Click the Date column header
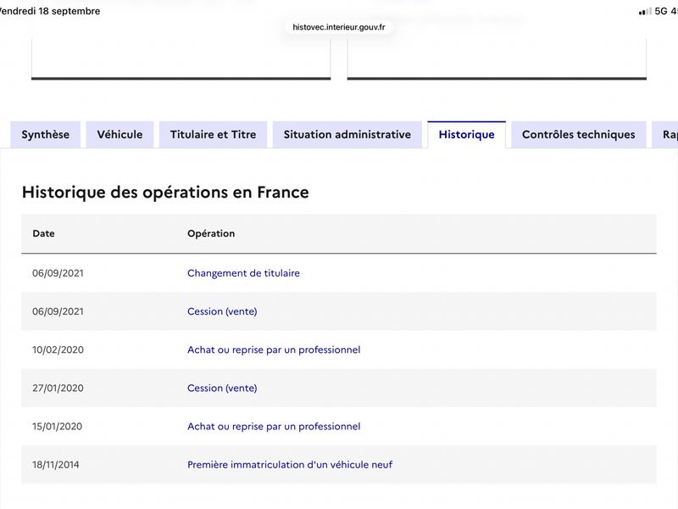This screenshot has width=678, height=509. click(x=44, y=234)
